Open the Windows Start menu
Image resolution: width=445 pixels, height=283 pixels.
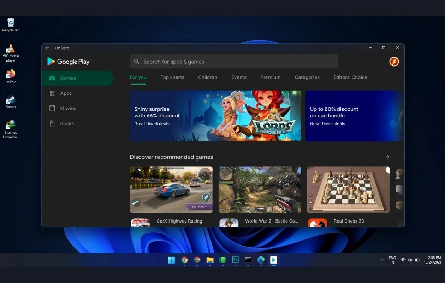(172, 260)
